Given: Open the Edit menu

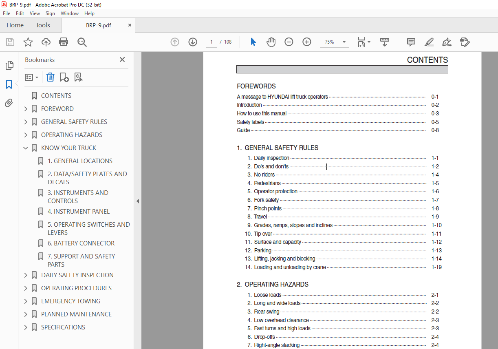Looking at the screenshot, I should point(20,13).
